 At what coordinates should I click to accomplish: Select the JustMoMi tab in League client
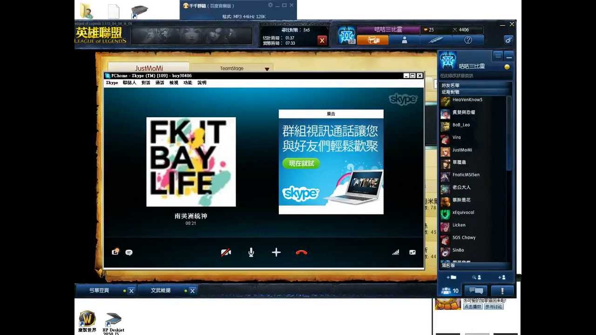pyautogui.click(x=149, y=68)
